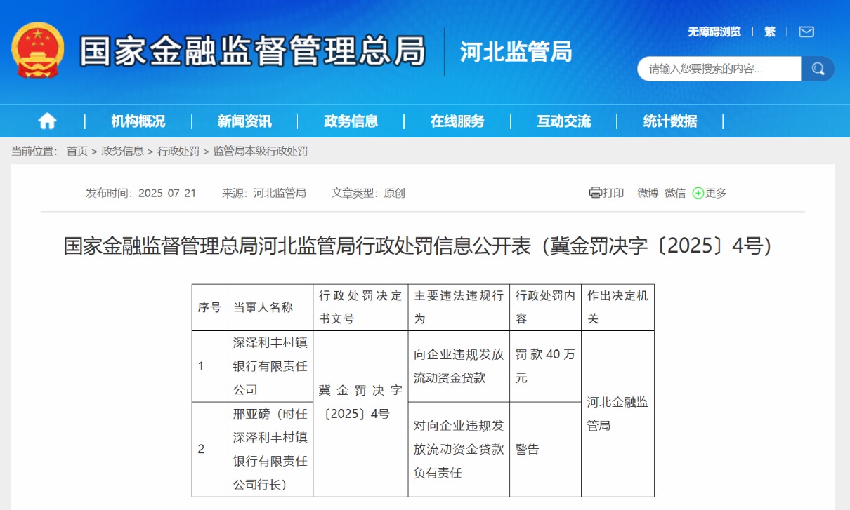The width and height of the screenshot is (850, 510).
Task: Click the green plus 更多 share icon
Action: (x=698, y=193)
